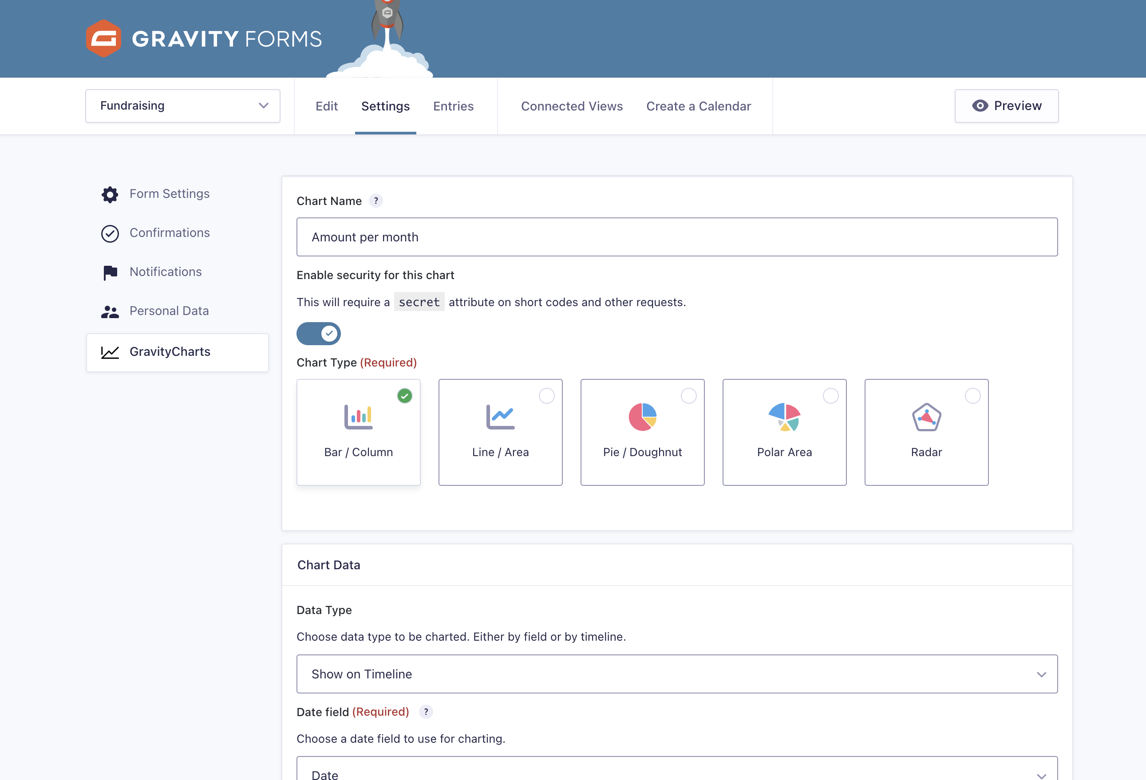Click the "secret" code text
The height and width of the screenshot is (780, 1146).
pos(419,302)
